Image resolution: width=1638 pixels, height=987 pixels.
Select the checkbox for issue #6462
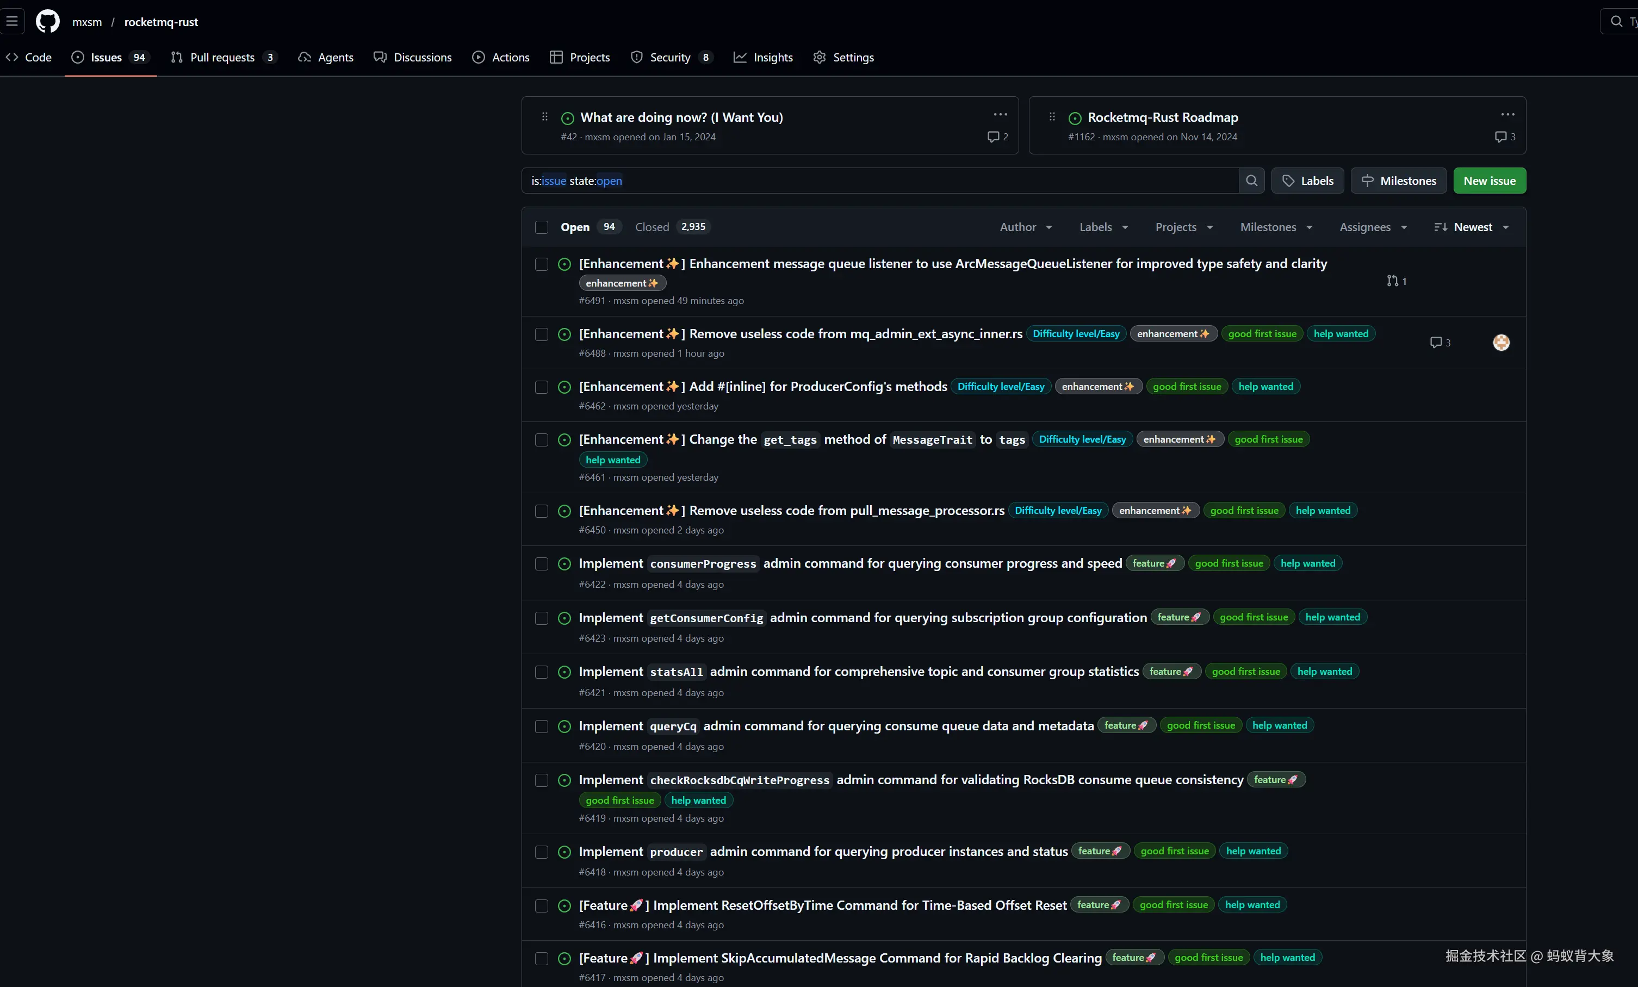click(541, 387)
